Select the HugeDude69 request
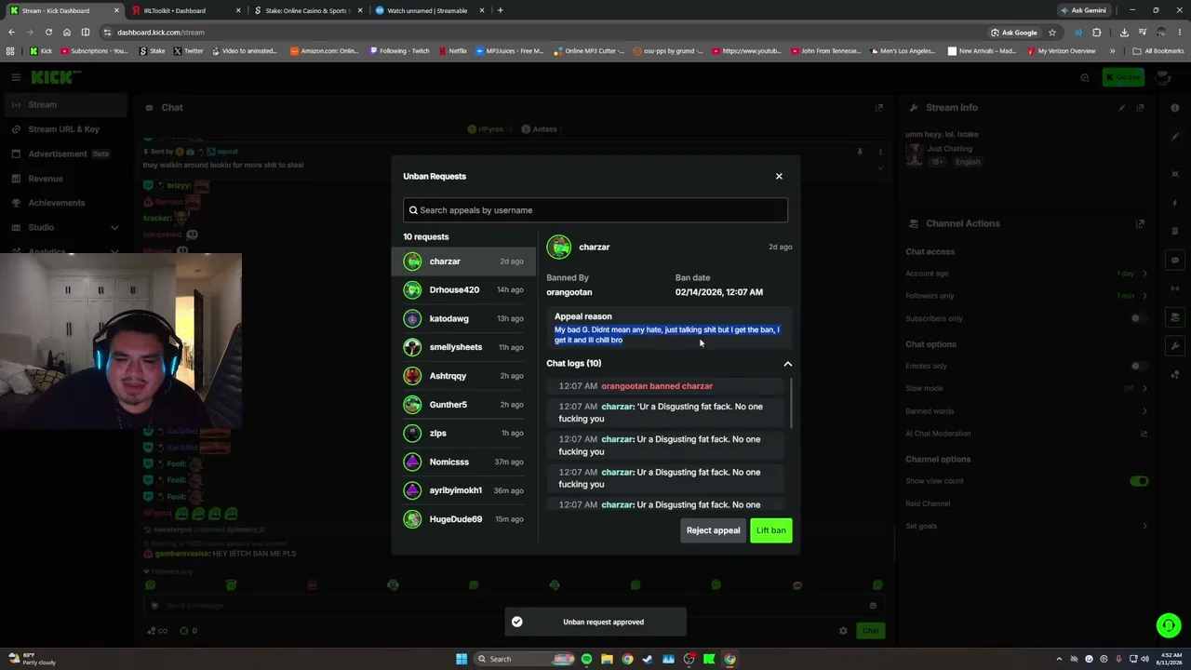Viewport: 1191px width, 670px height. pos(463,519)
